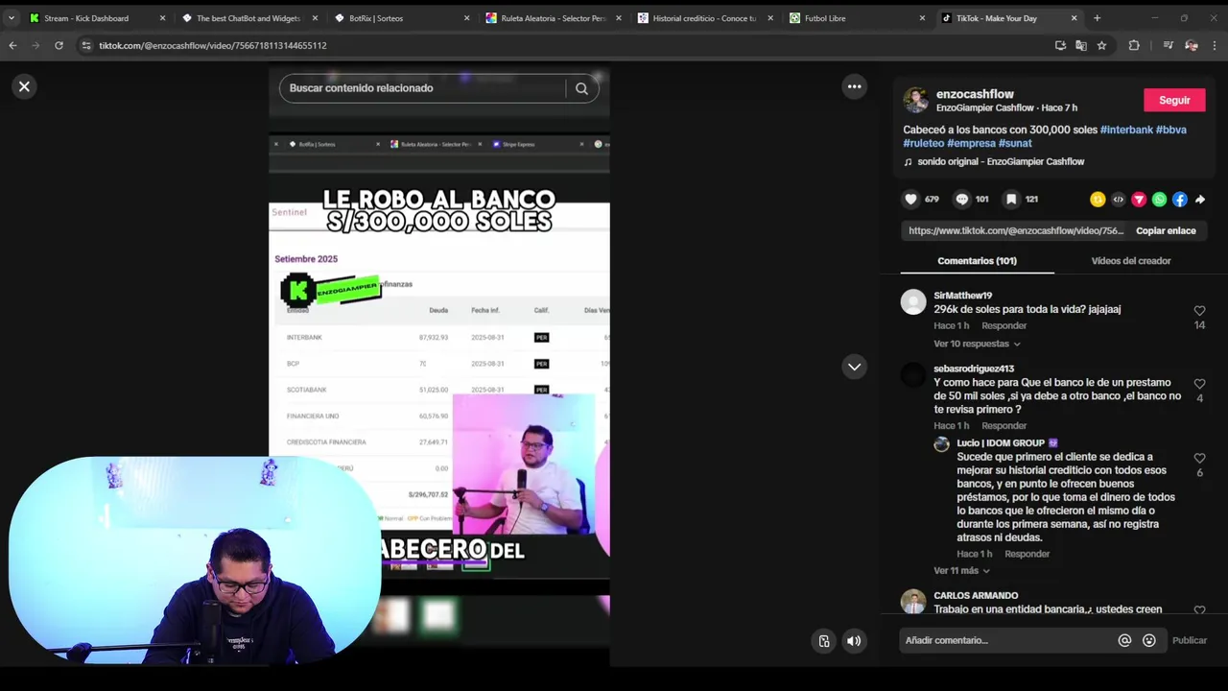The width and height of the screenshot is (1228, 691).
Task: Close the TikTok video viewer
Action: pos(24,86)
